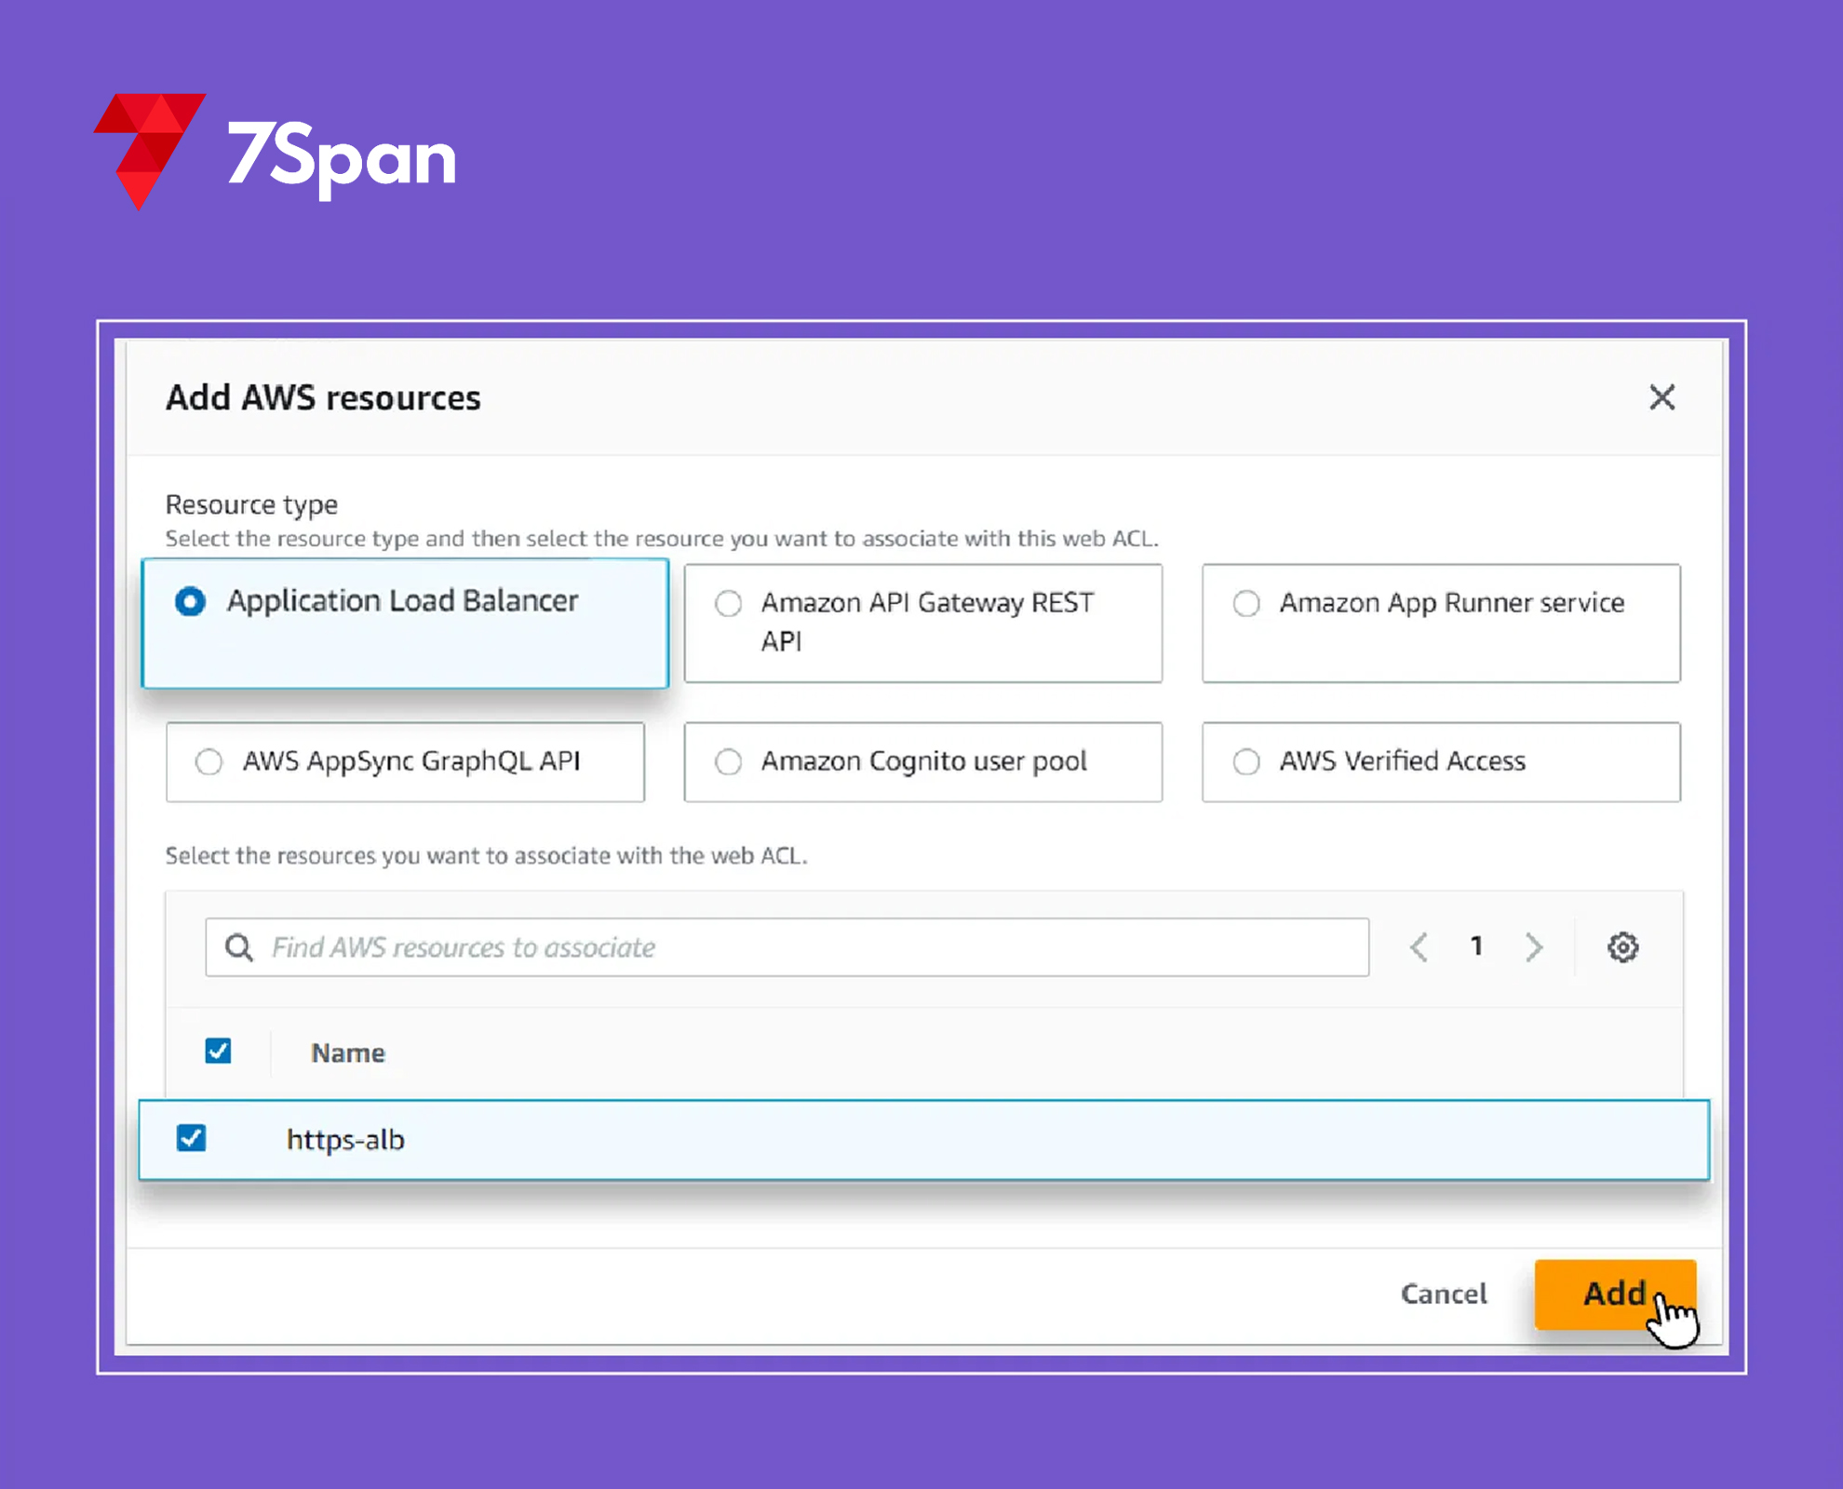Open table preferences gear icon
The width and height of the screenshot is (1843, 1489).
tap(1622, 947)
